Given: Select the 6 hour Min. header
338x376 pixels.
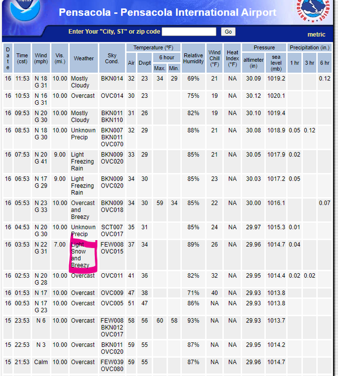Looking at the screenshot, I should click(174, 68).
